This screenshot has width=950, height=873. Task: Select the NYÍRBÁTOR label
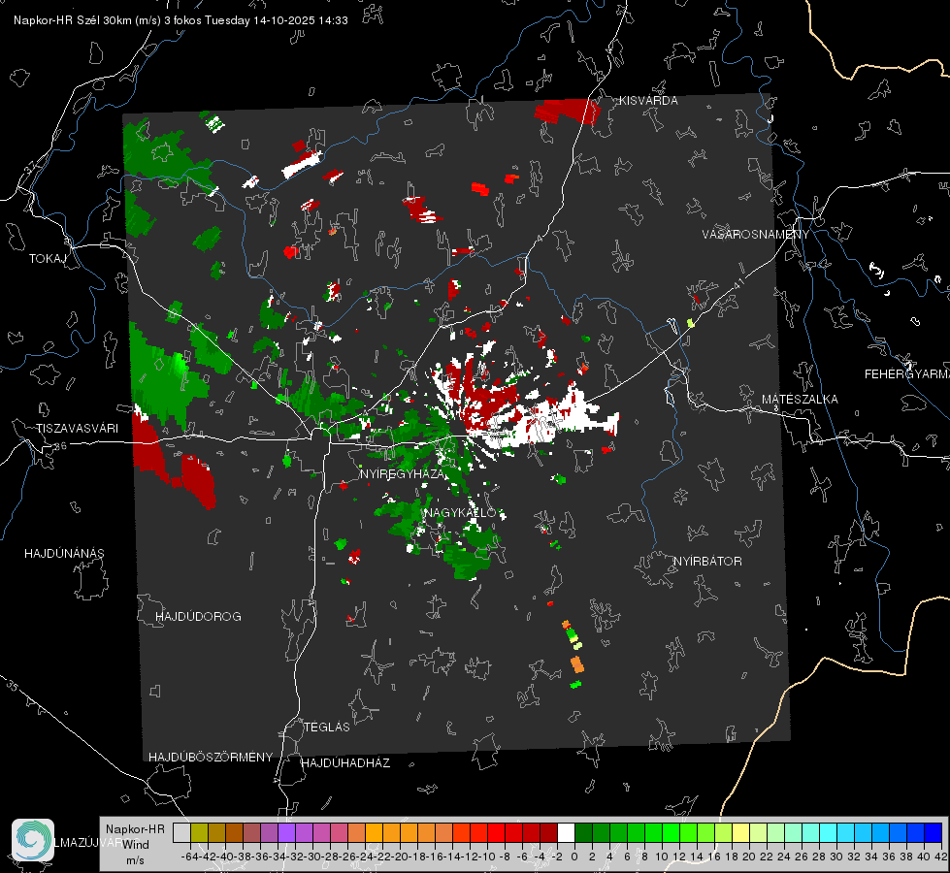[707, 562]
